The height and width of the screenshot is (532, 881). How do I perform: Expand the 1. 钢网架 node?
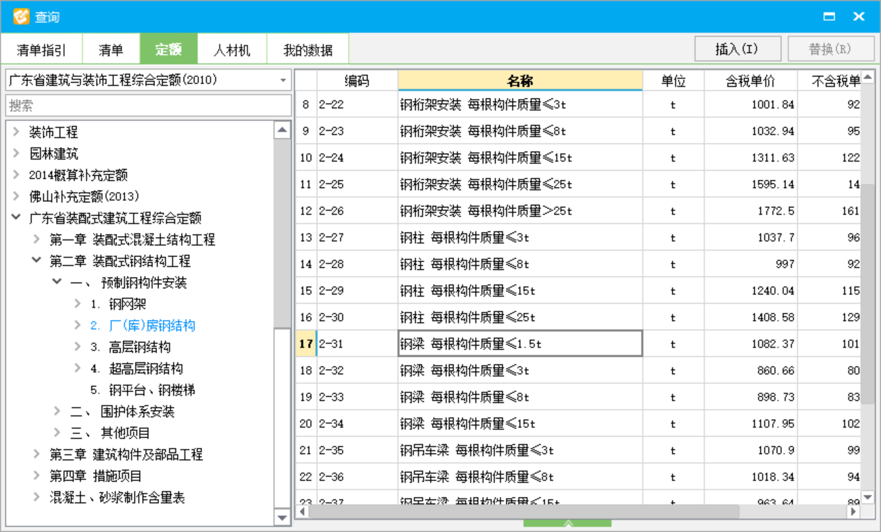tap(78, 304)
